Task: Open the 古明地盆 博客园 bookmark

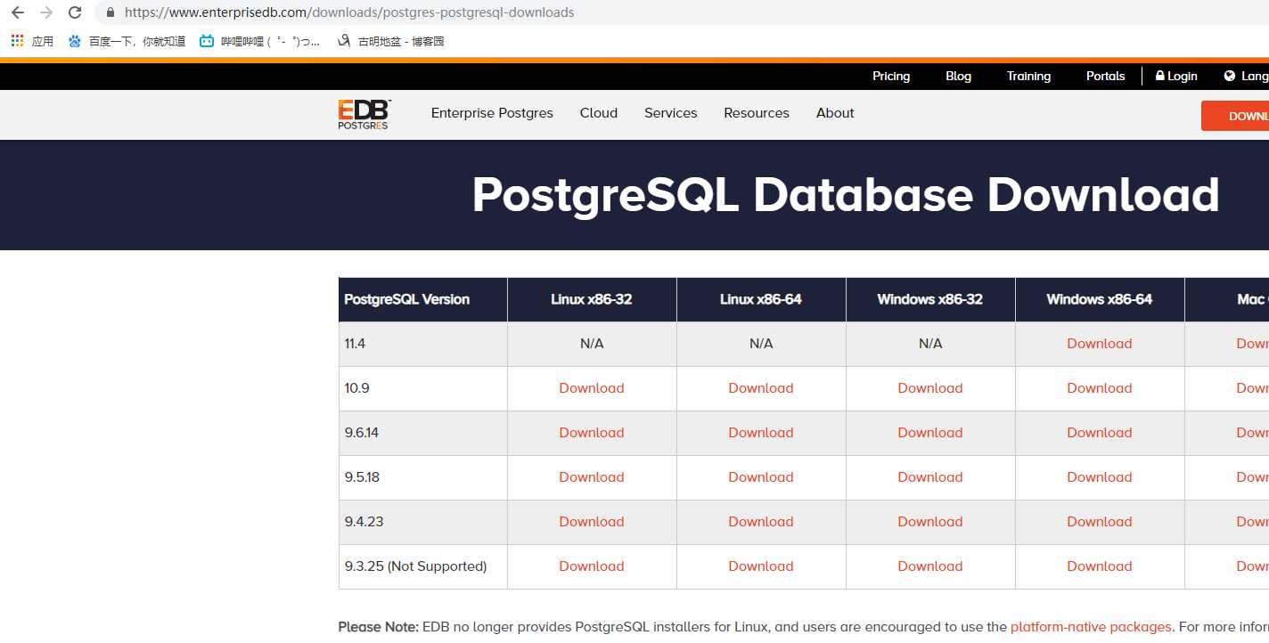Action: (390, 41)
